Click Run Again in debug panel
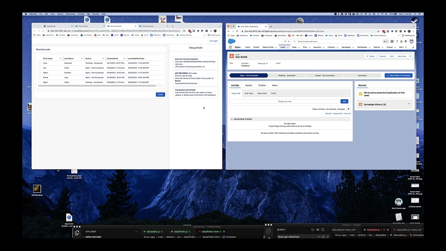This screenshot has width=446, height=251. [214, 41]
